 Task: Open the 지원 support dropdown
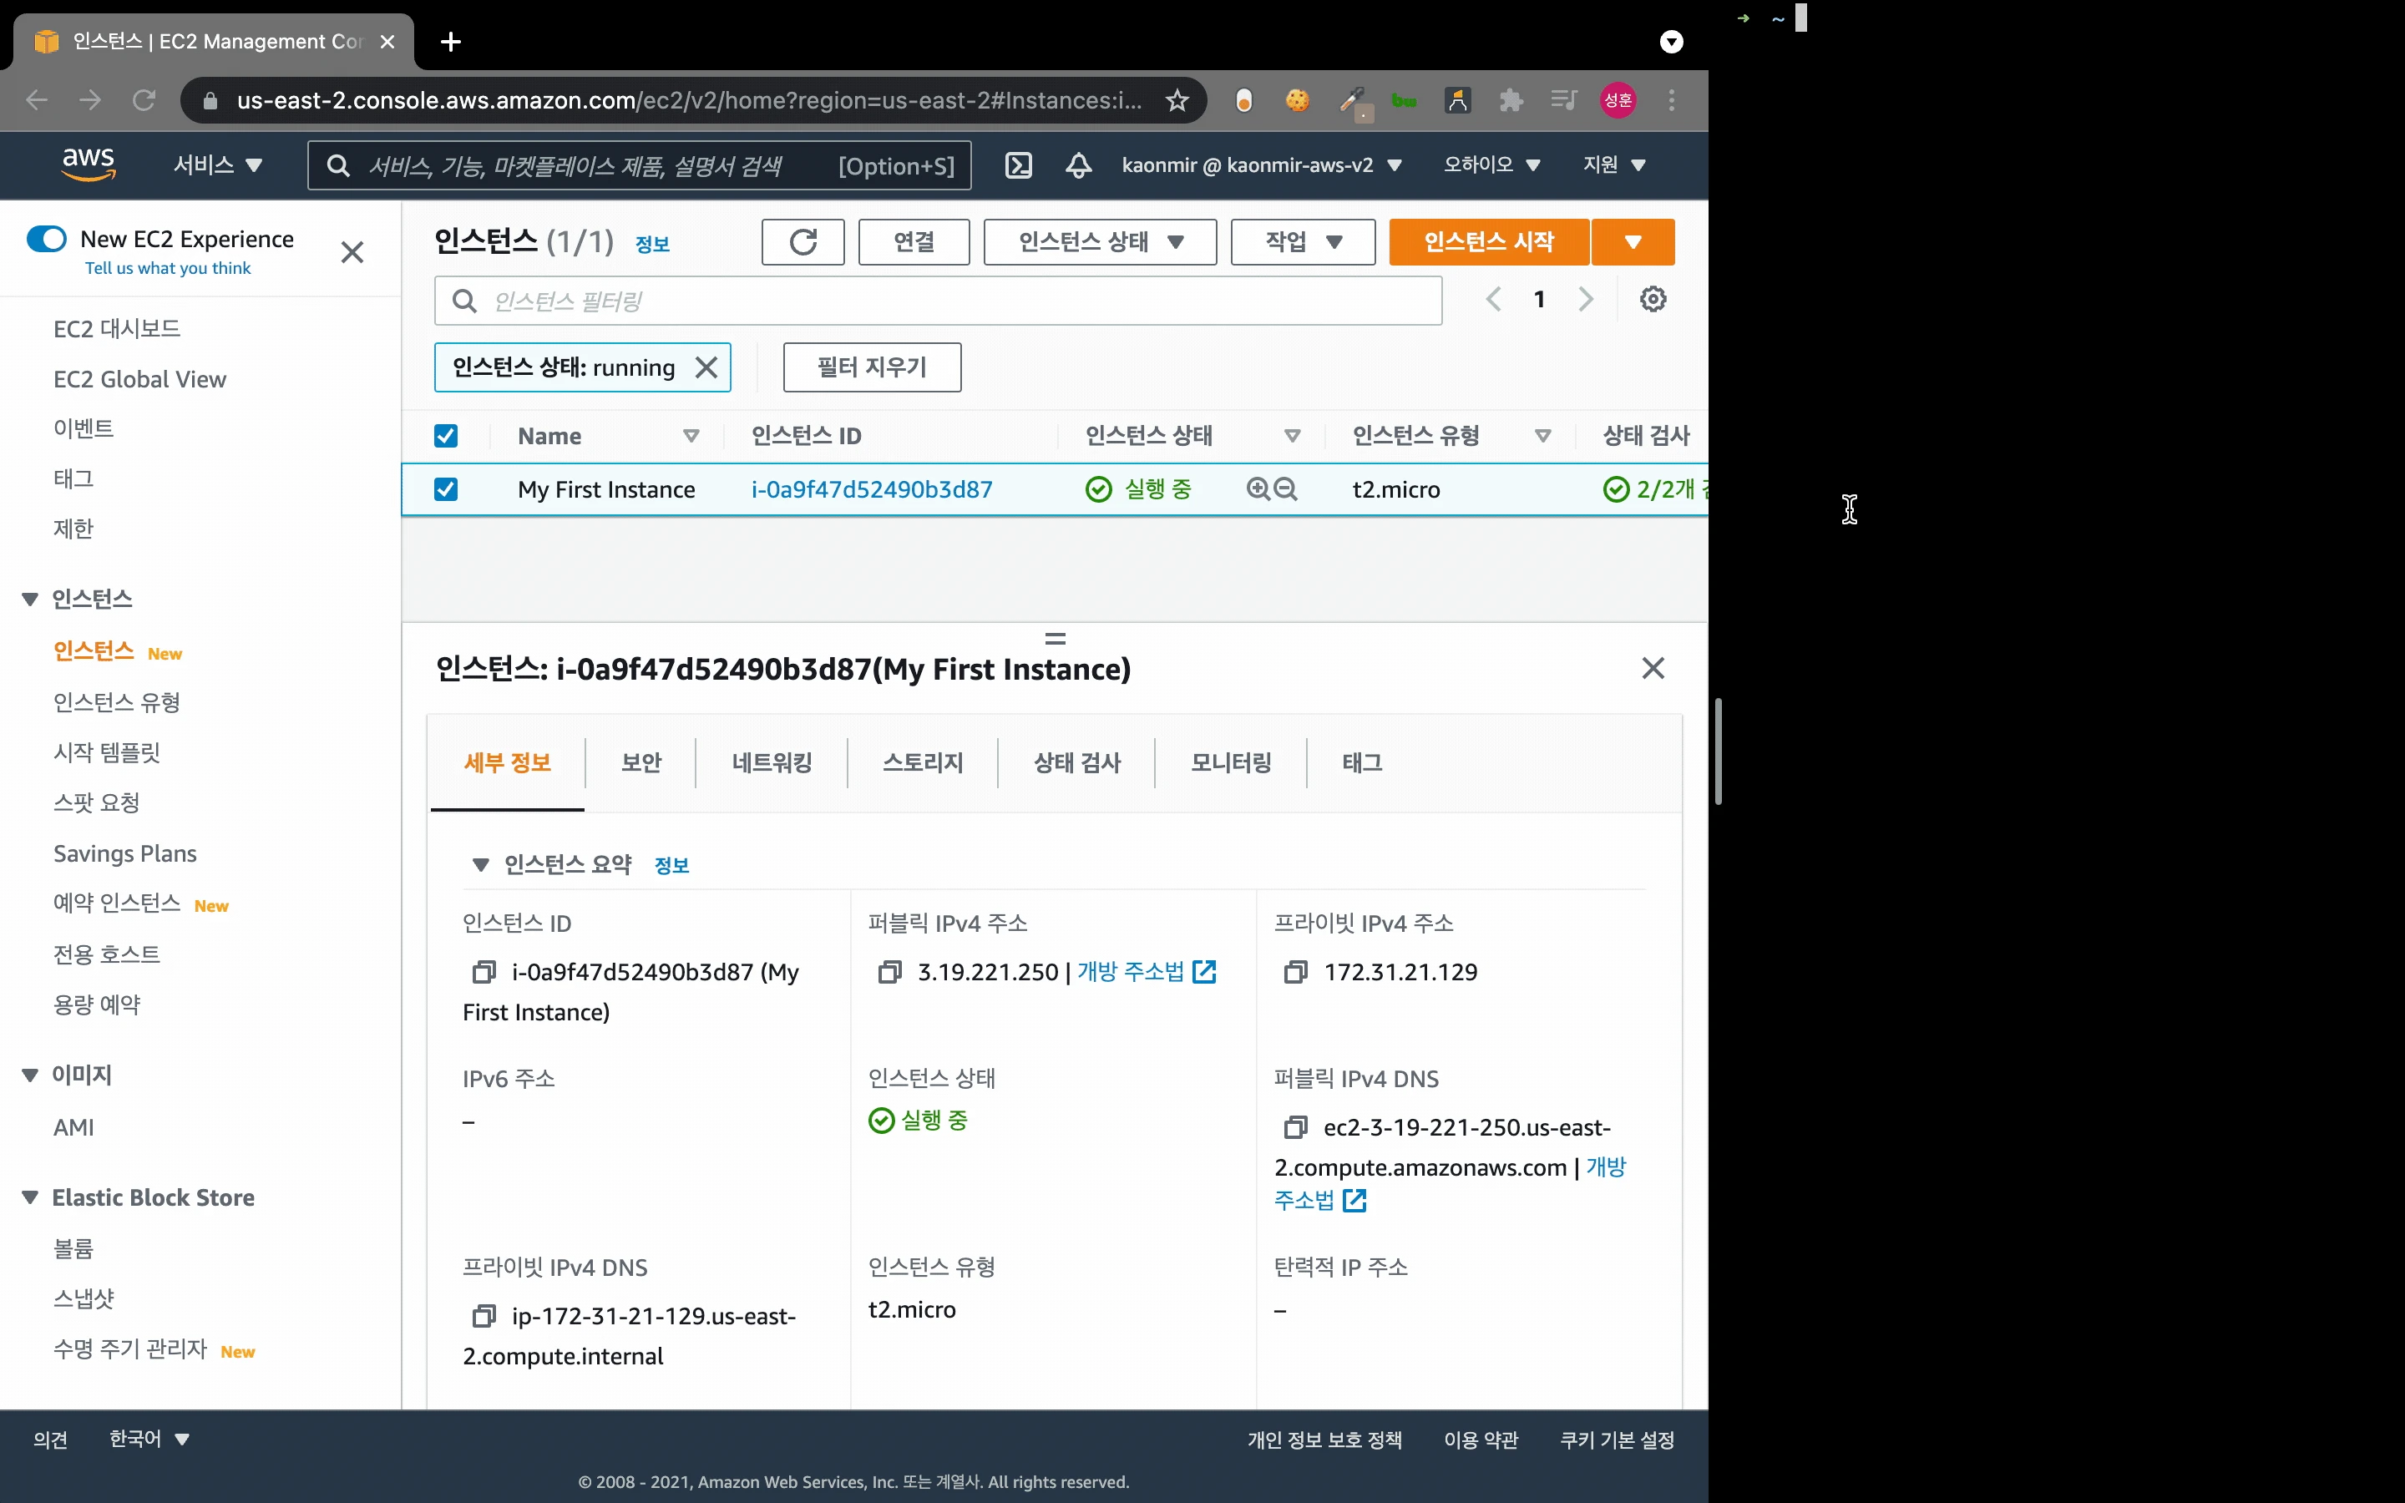tap(1614, 165)
